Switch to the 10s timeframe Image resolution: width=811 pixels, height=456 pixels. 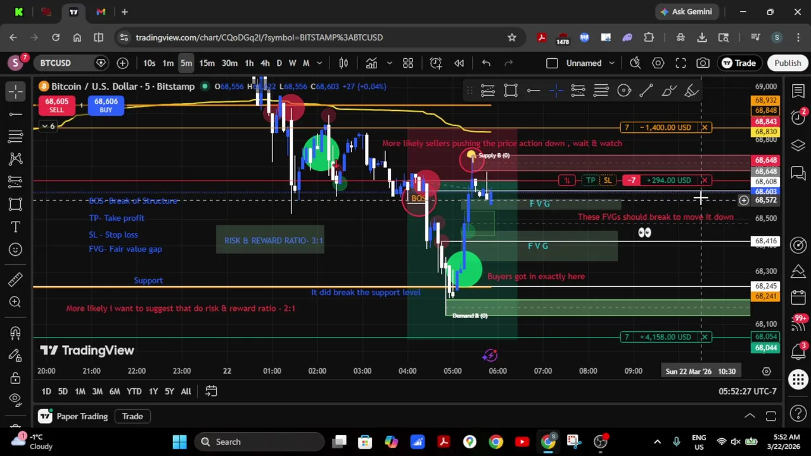(x=149, y=63)
